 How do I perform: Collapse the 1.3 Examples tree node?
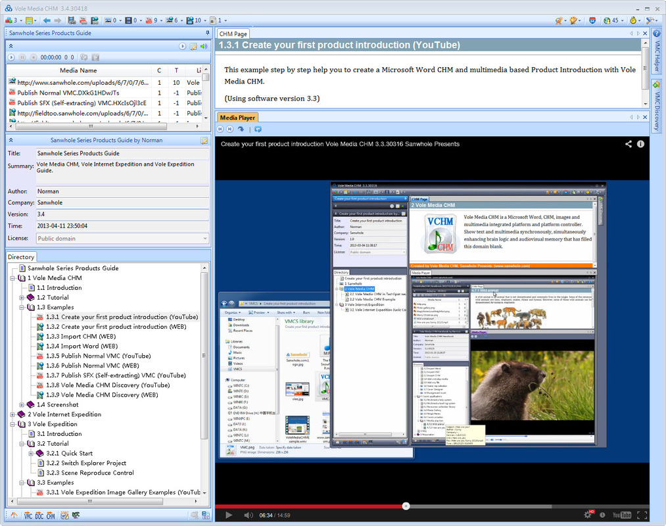(x=22, y=307)
